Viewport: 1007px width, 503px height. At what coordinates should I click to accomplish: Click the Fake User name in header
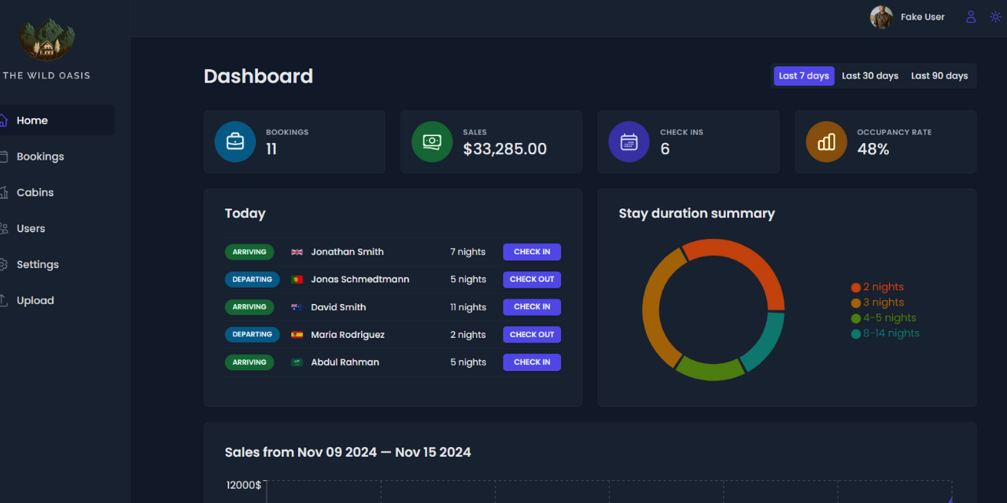(923, 17)
